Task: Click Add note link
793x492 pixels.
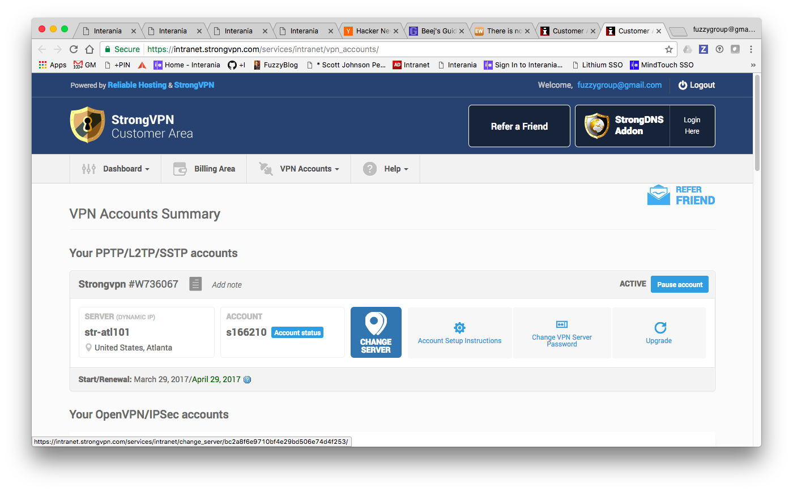Action: 227,285
